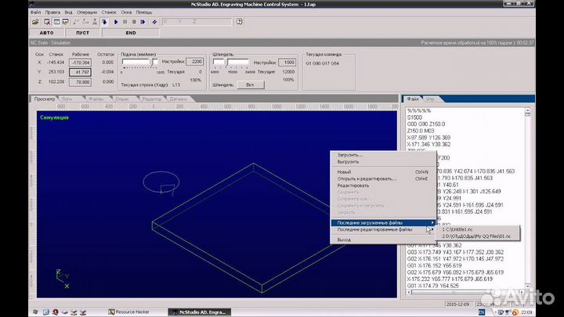Open the 'Станок' menu in menu bar
564x317 pixels.
click(109, 13)
